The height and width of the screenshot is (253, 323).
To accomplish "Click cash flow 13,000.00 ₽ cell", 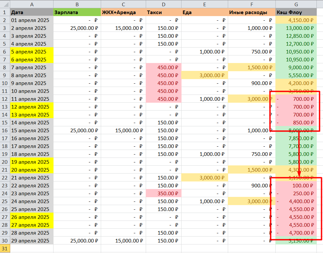I will 296,28.
